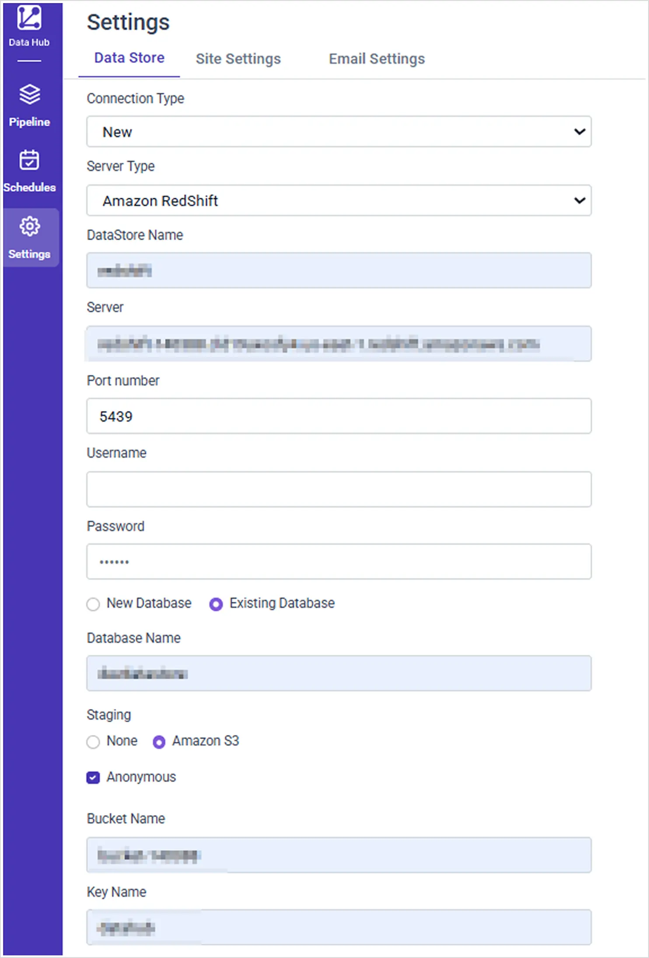Click the Bucket Name field
Image resolution: width=649 pixels, height=958 pixels.
pos(339,855)
